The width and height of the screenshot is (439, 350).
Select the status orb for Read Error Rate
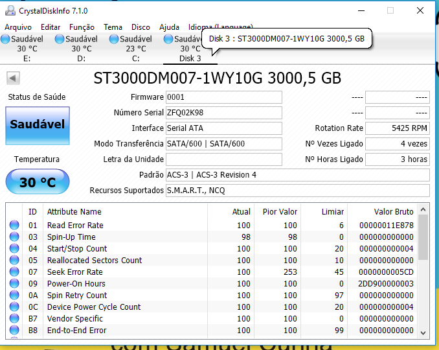coord(14,225)
